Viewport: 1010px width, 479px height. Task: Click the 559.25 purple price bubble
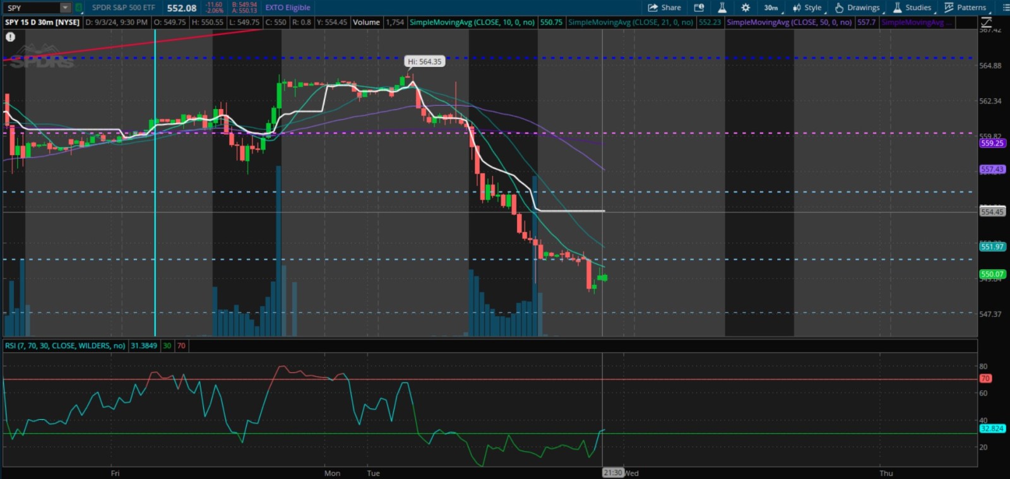992,143
